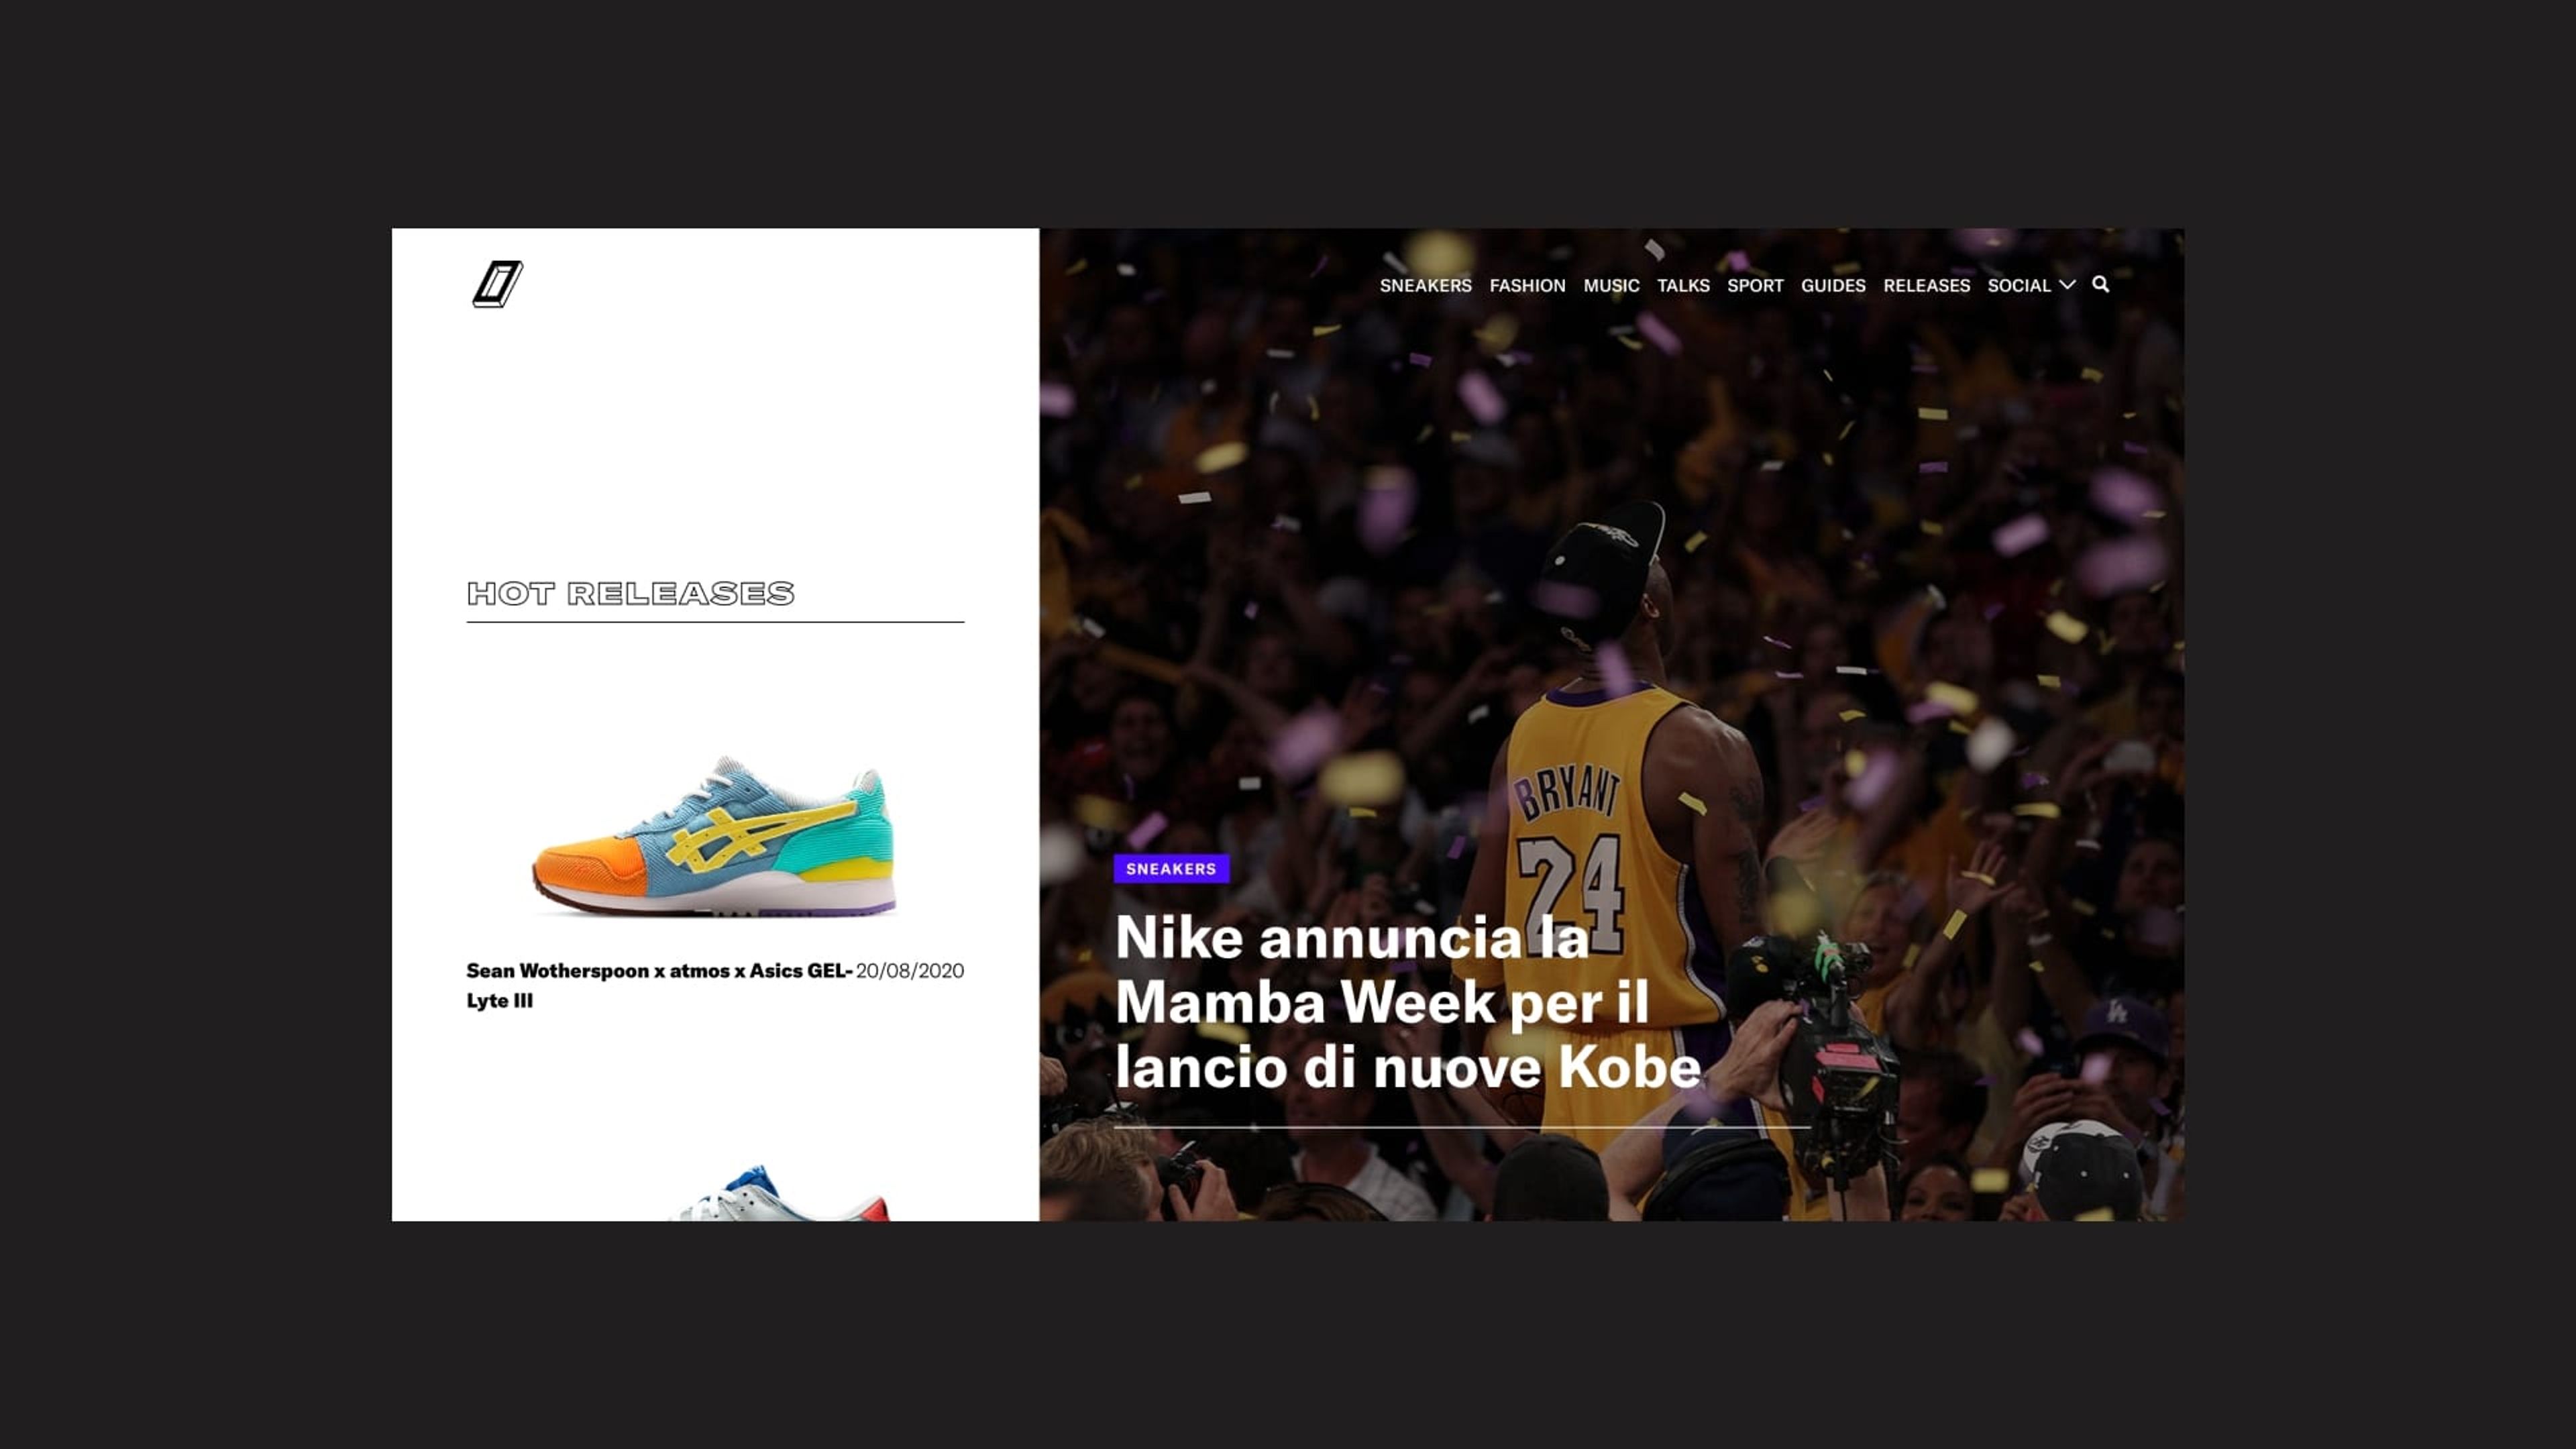Click Releases in the top navigation
The image size is (2576, 1449).
(1926, 286)
